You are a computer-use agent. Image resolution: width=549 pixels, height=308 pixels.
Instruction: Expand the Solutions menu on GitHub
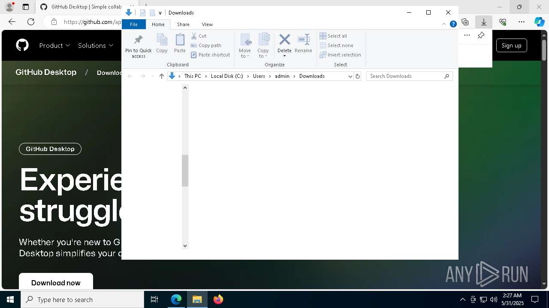[x=96, y=45]
